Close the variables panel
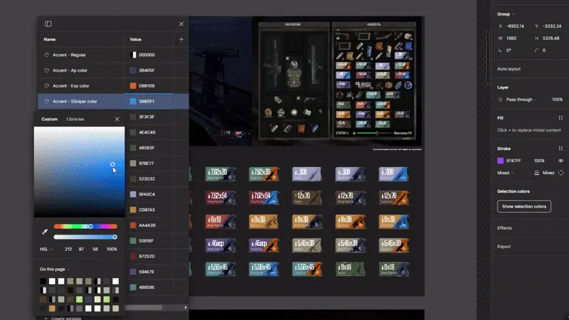This screenshot has height=320, width=569. (x=181, y=24)
